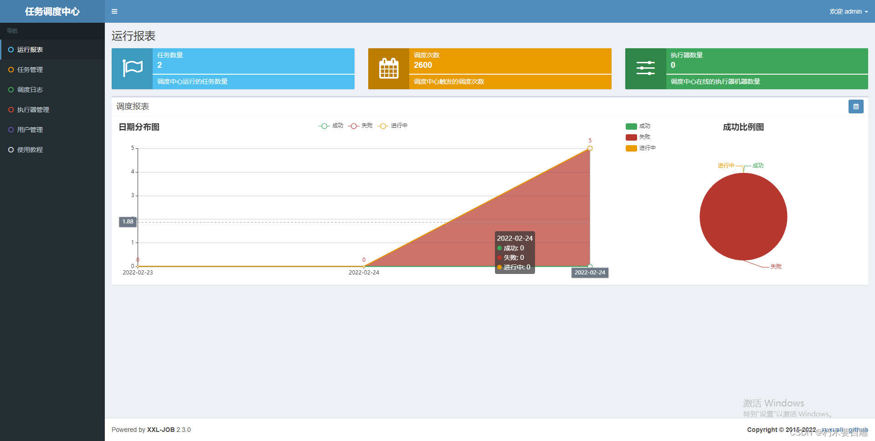Click the XXL-JOB text in footer

[x=161, y=430]
